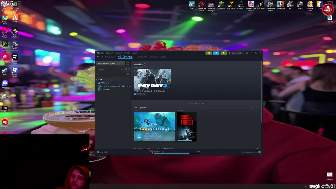Click the PAYDAY 2 tag under news

[x=140, y=94]
